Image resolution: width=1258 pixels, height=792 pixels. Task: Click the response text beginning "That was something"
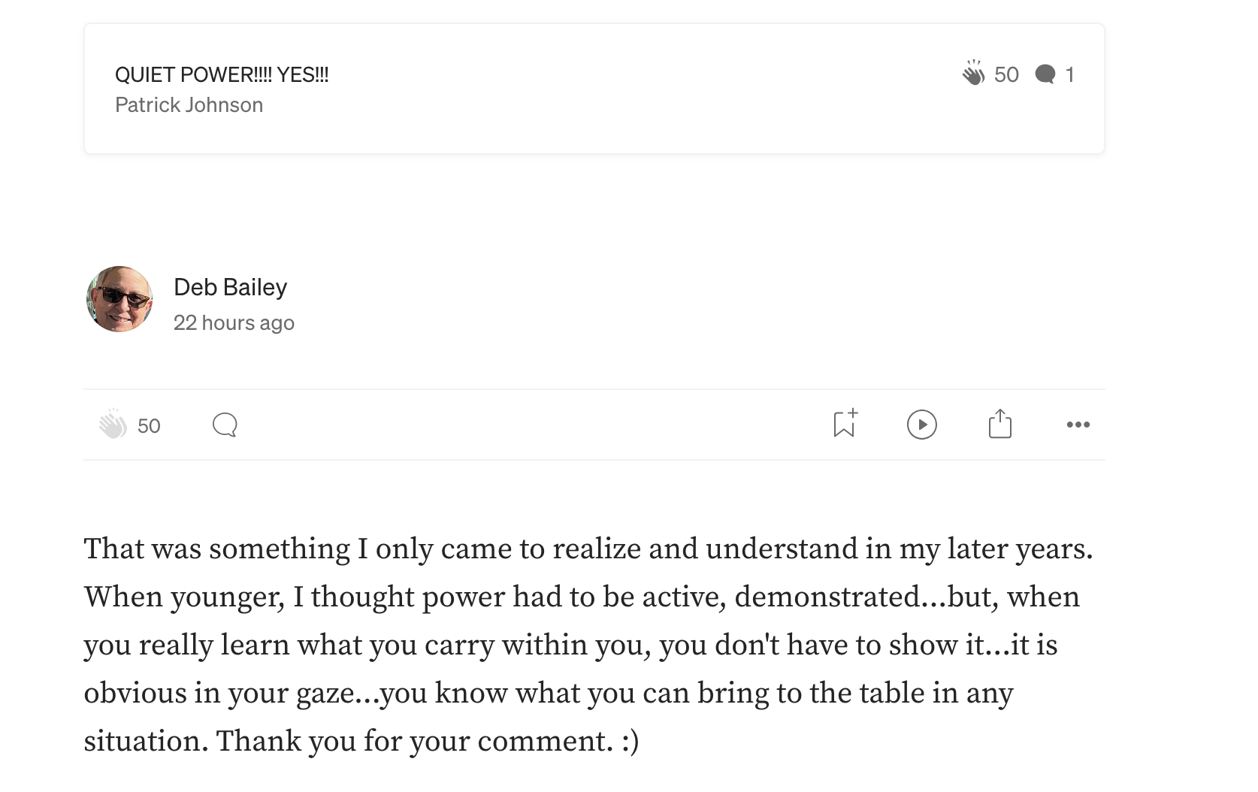[x=216, y=549]
